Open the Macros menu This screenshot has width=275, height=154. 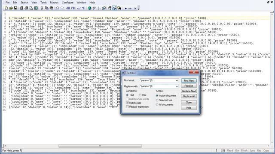pyautogui.click(x=54, y=3)
